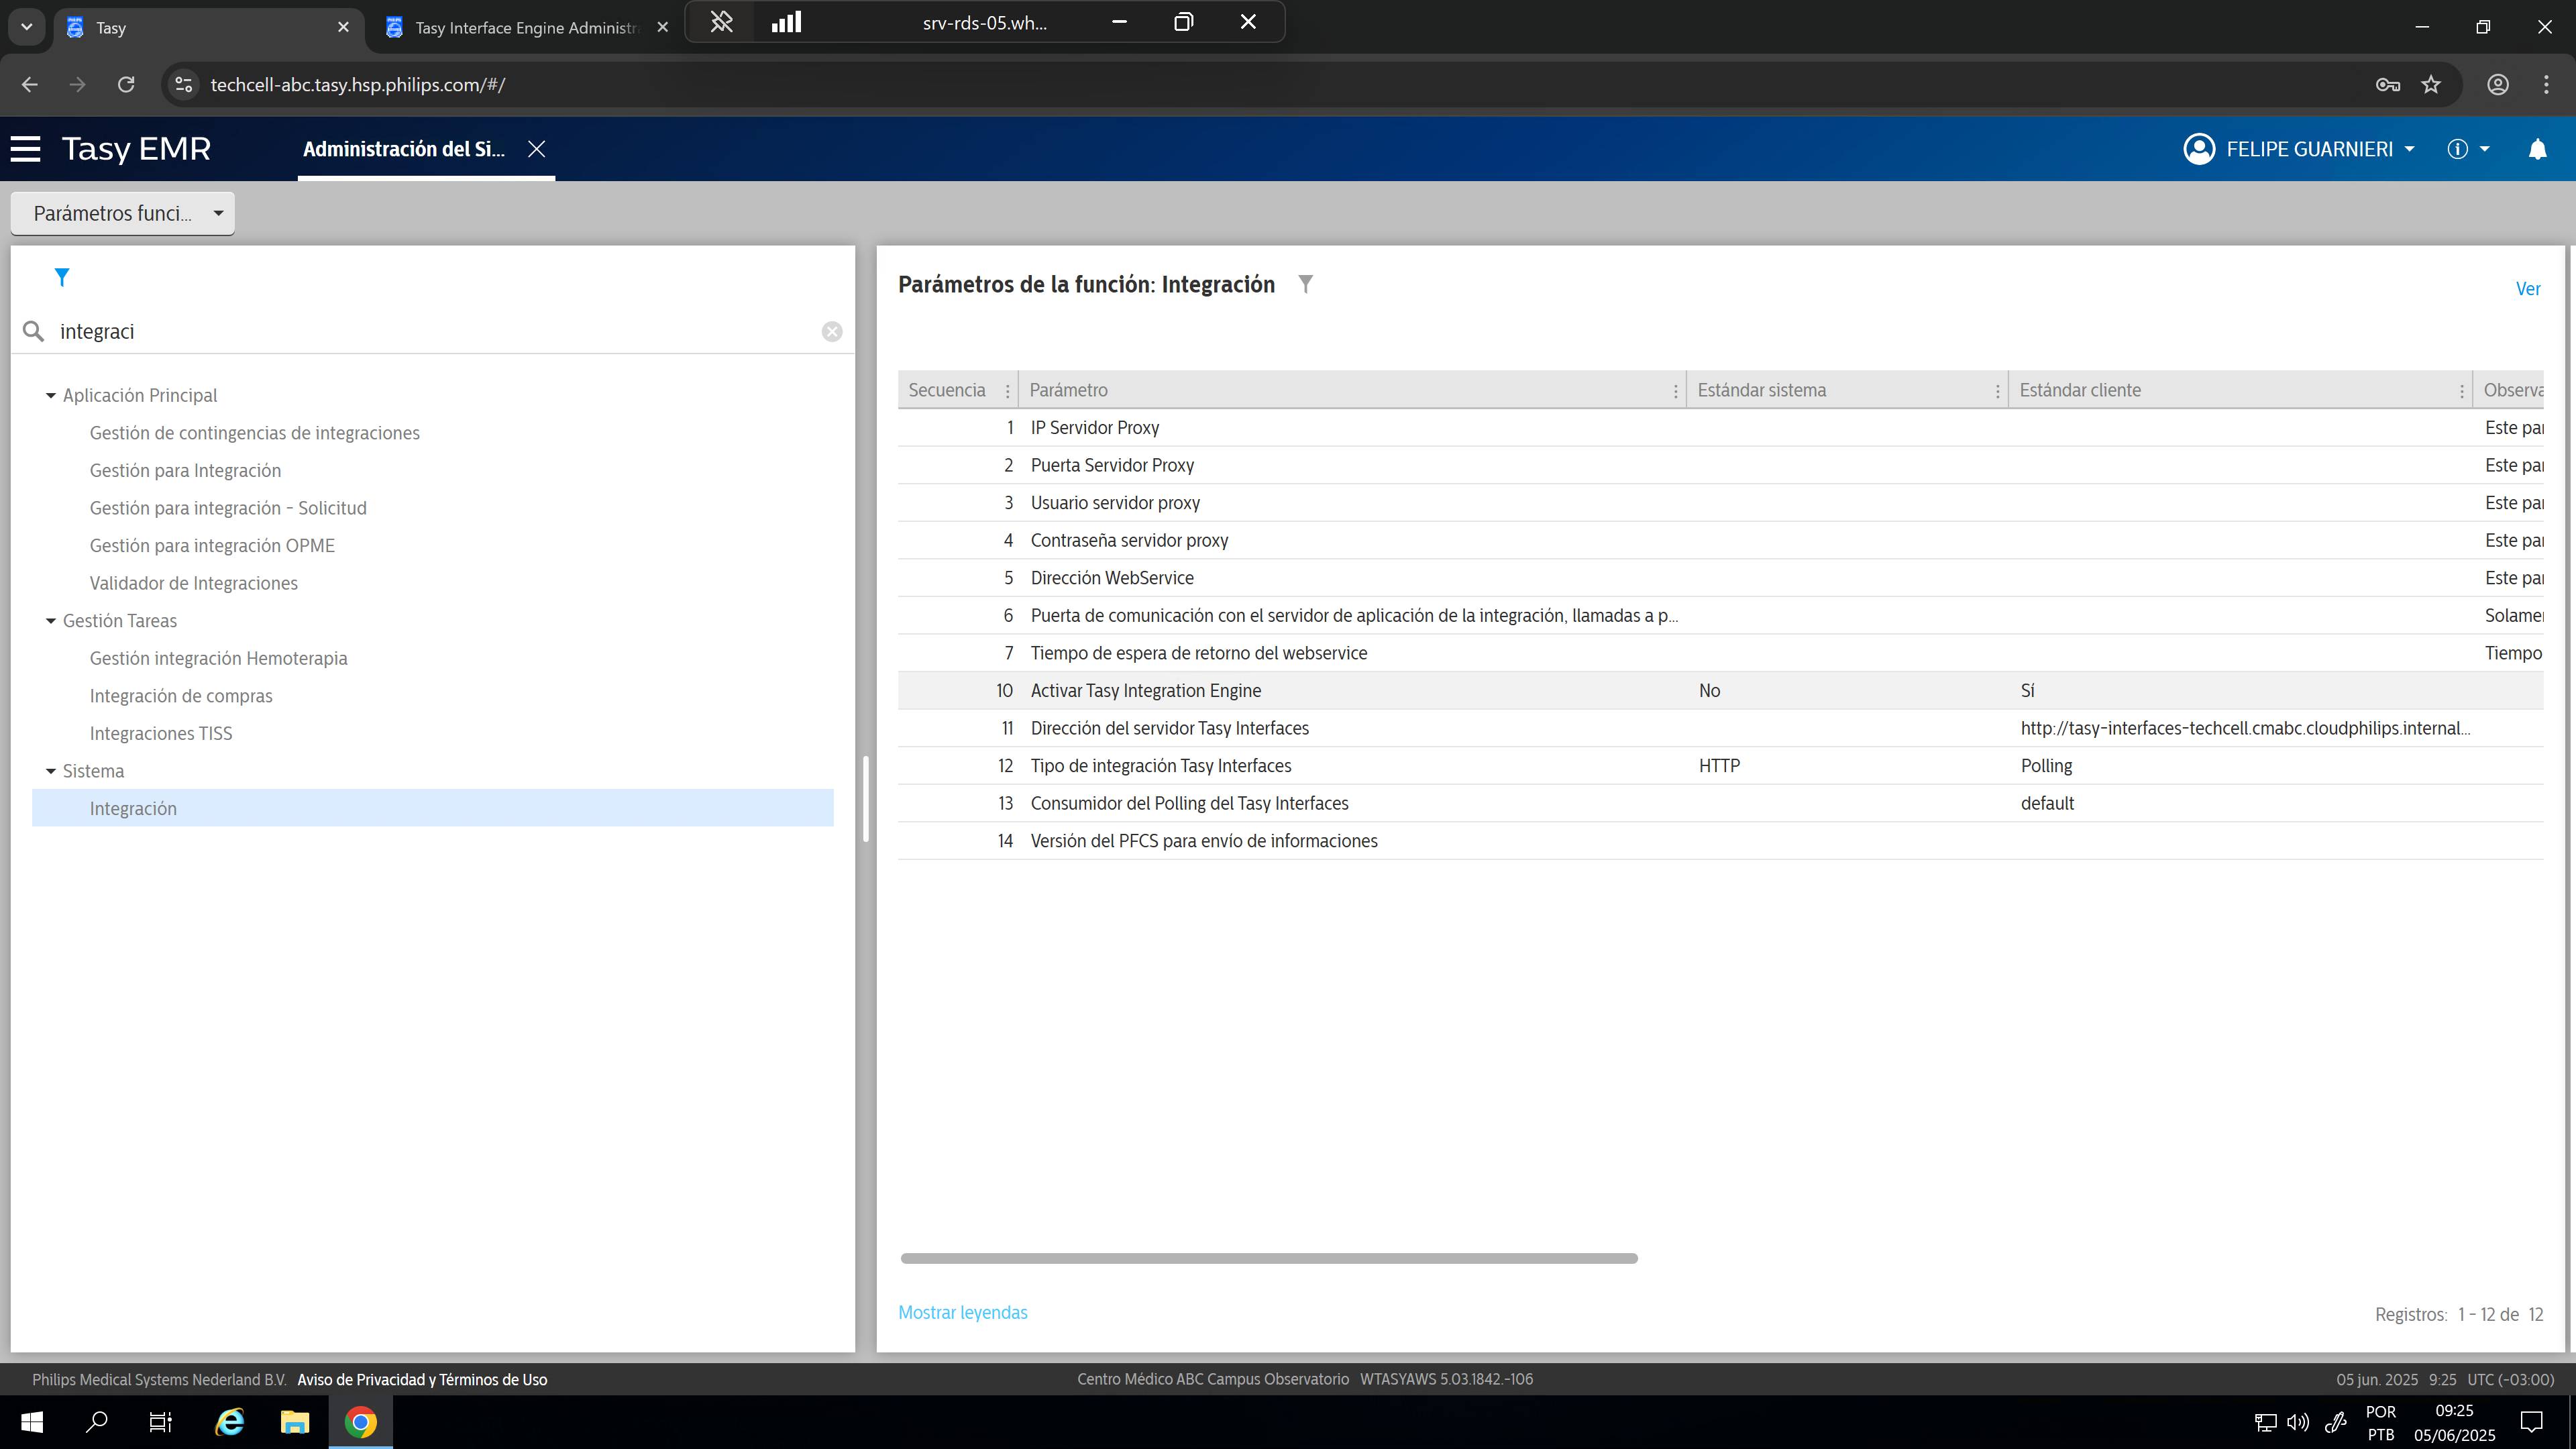Select row Dirección del servidor Tasy Interfaces
This screenshot has width=2576, height=1449.
tap(1720, 728)
